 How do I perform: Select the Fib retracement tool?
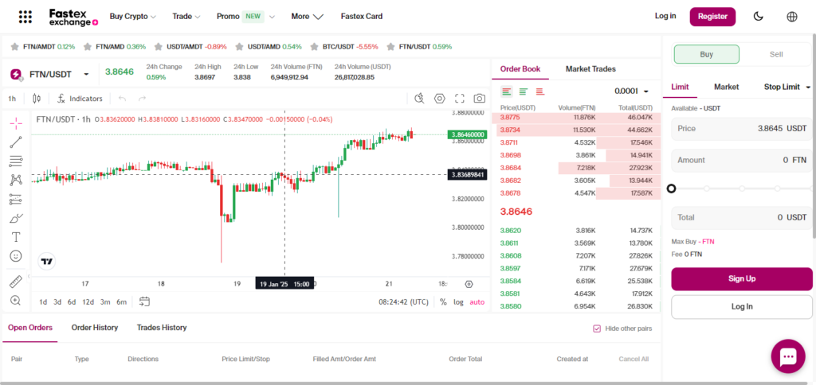click(16, 161)
